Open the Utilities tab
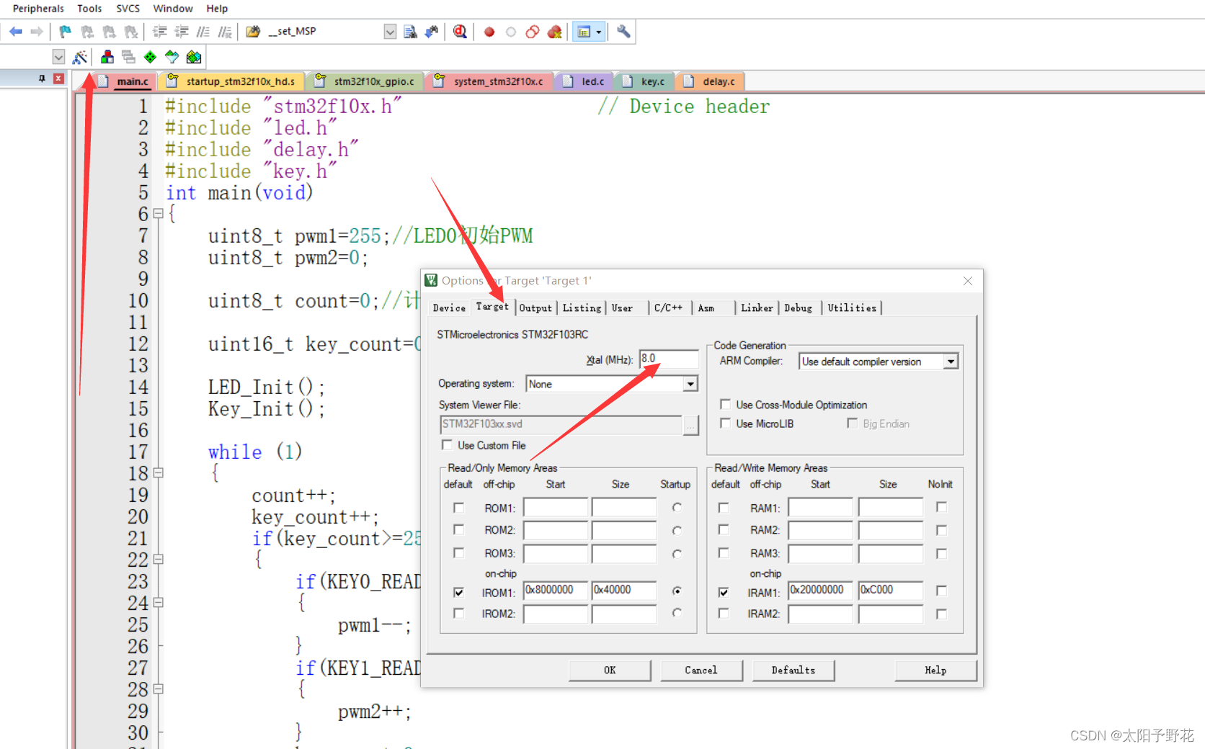1205x749 pixels. pos(852,308)
